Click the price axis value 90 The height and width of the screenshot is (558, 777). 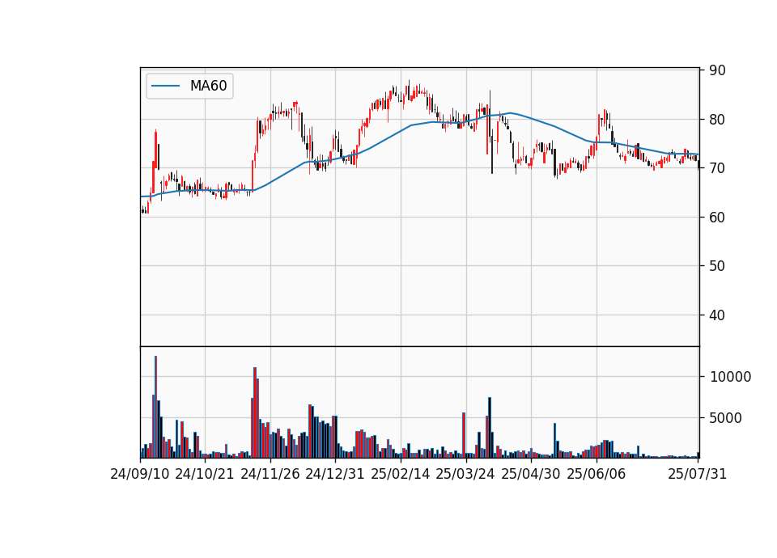pos(717,70)
